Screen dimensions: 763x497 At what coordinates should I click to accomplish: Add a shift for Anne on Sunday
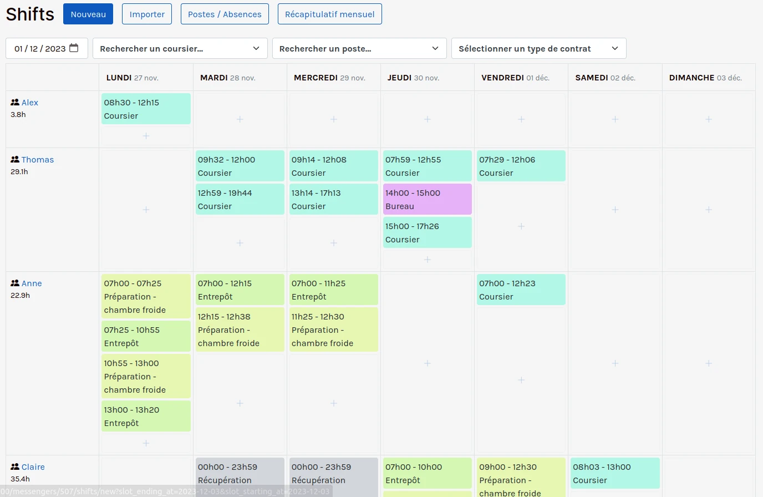click(x=709, y=363)
